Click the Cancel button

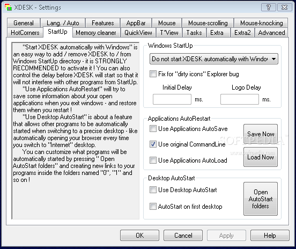(183, 236)
